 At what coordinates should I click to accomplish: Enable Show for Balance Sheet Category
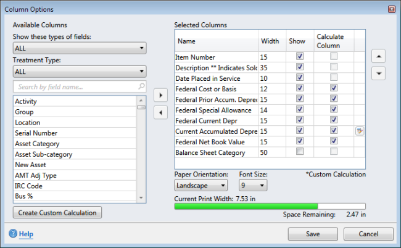[300, 152]
